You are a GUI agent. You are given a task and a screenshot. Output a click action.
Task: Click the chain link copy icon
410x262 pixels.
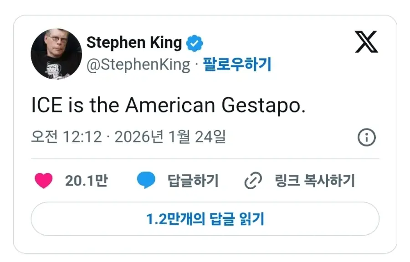click(253, 181)
